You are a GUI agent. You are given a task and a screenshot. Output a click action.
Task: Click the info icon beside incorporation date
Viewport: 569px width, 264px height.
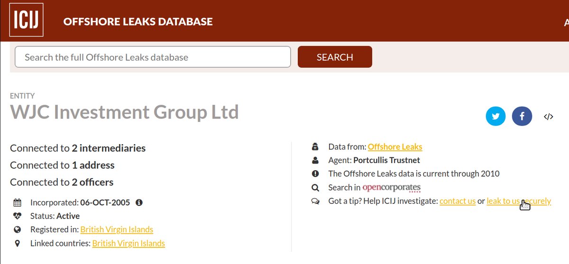click(x=139, y=202)
